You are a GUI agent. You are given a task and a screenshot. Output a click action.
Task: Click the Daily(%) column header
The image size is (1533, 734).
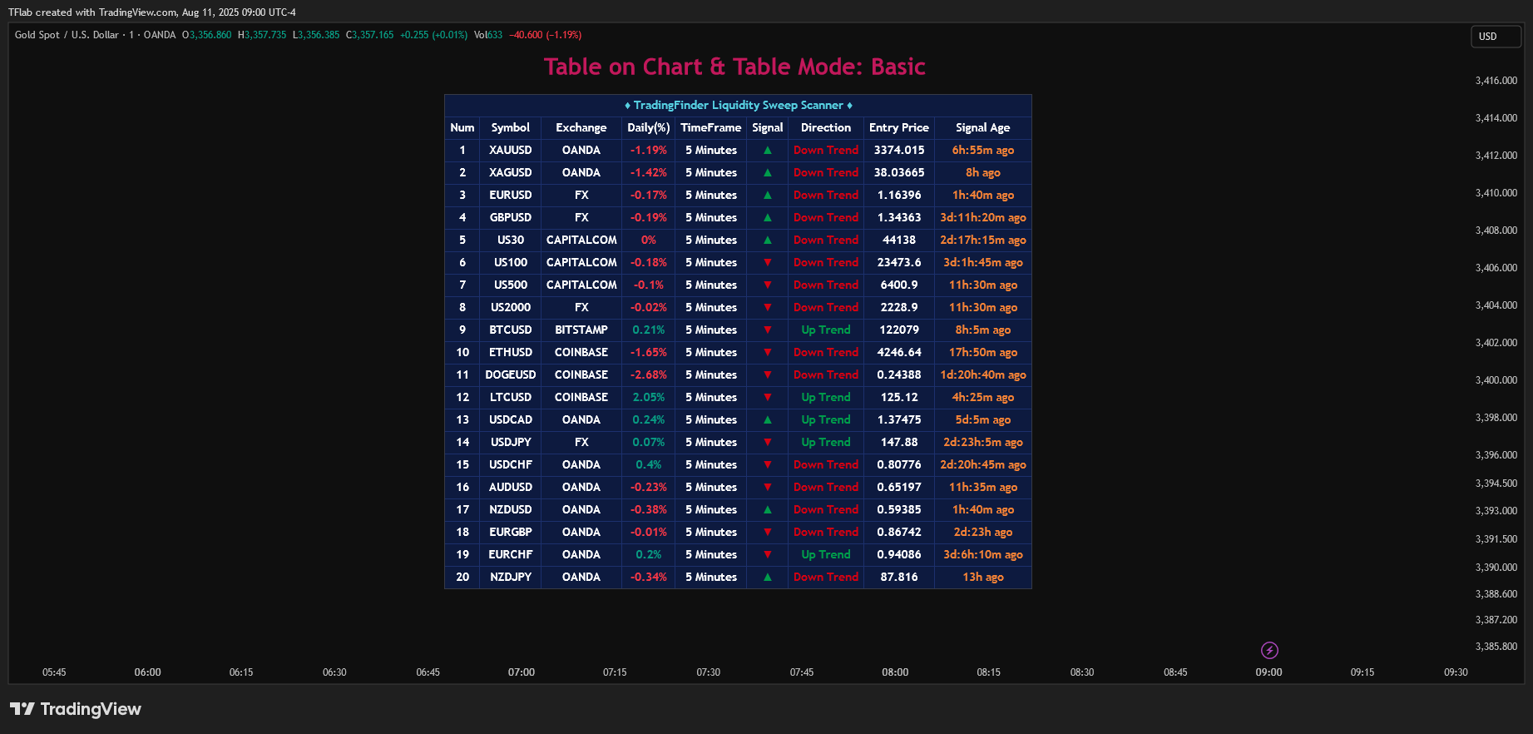[649, 128]
